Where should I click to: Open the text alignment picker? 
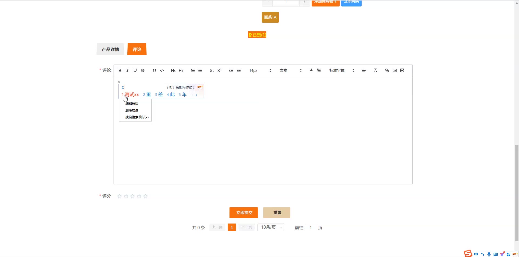click(364, 70)
